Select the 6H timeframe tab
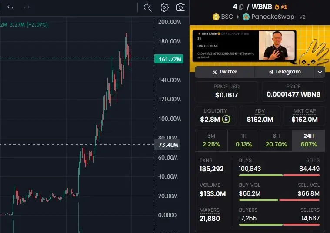330x233 pixels. [276, 140]
